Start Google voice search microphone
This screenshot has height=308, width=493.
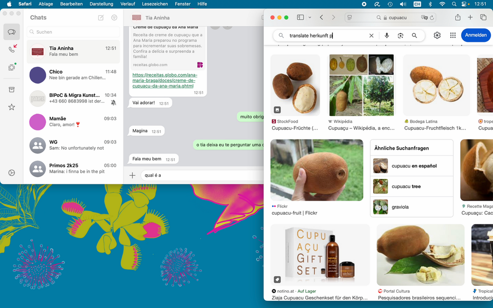387,36
